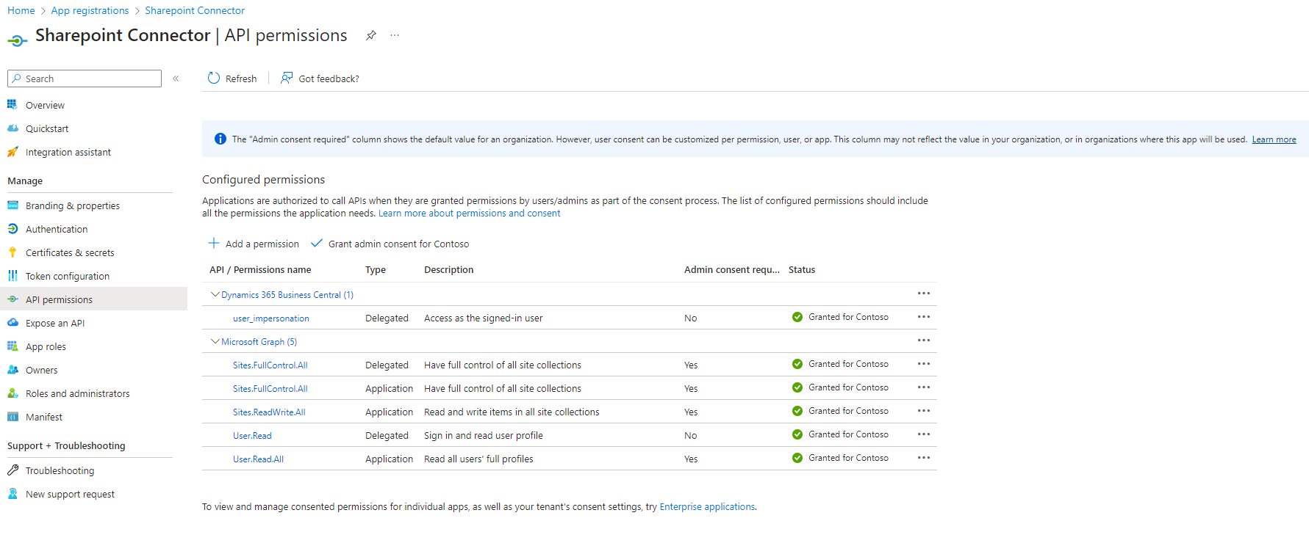1309x543 pixels.
Task: Open the ellipsis menu next to title
Action: point(395,35)
